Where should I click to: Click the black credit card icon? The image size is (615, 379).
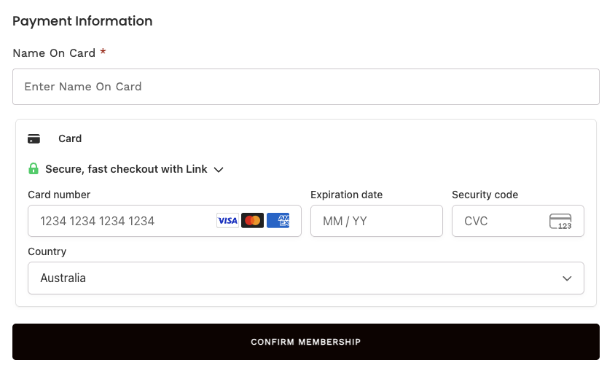point(34,138)
